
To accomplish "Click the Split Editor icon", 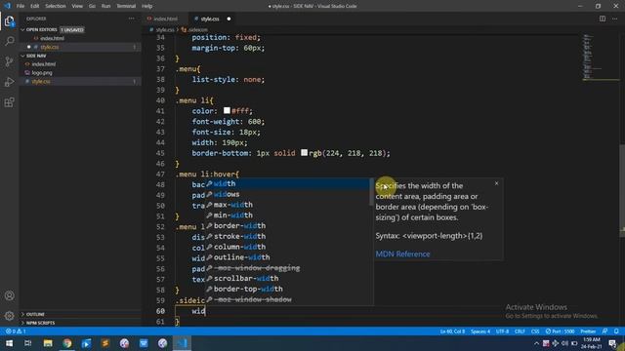I will click(603, 19).
